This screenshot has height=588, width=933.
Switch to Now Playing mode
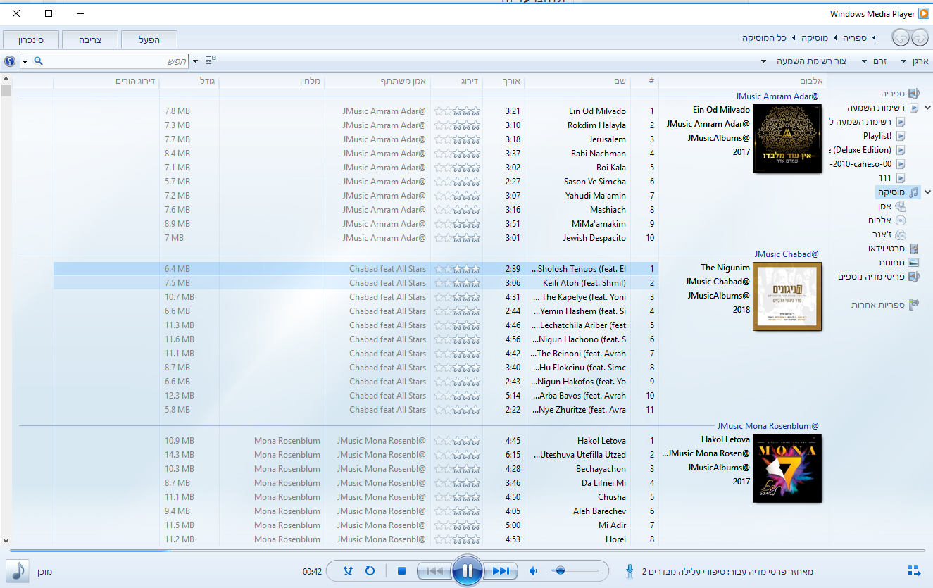point(915,570)
